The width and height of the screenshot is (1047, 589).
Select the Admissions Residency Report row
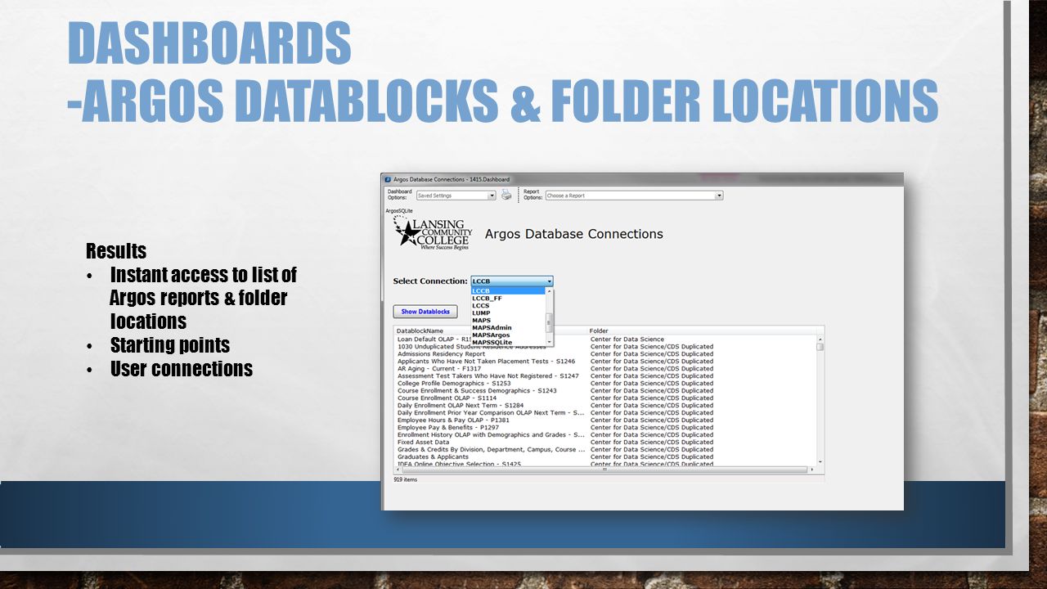tap(605, 354)
